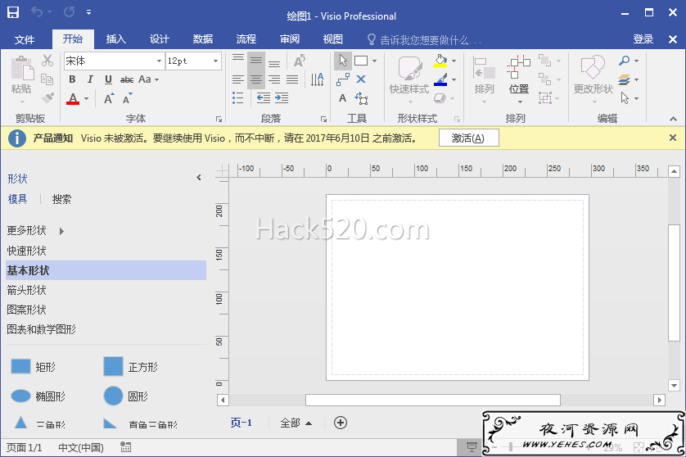Click the blue Line color swatch

pos(440,79)
